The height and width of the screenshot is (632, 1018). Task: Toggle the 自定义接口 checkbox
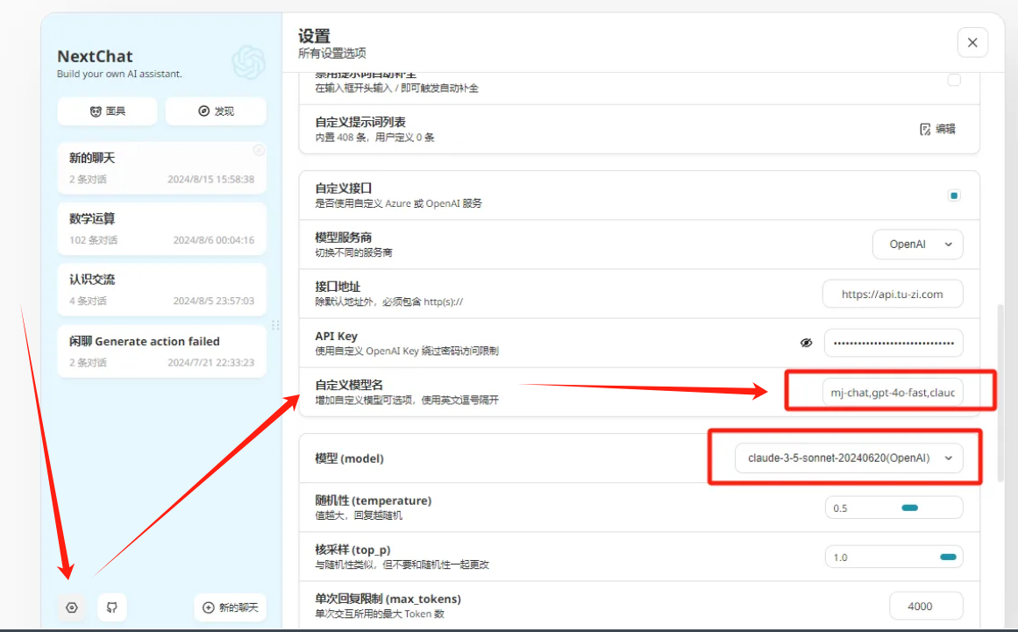pyautogui.click(x=953, y=195)
